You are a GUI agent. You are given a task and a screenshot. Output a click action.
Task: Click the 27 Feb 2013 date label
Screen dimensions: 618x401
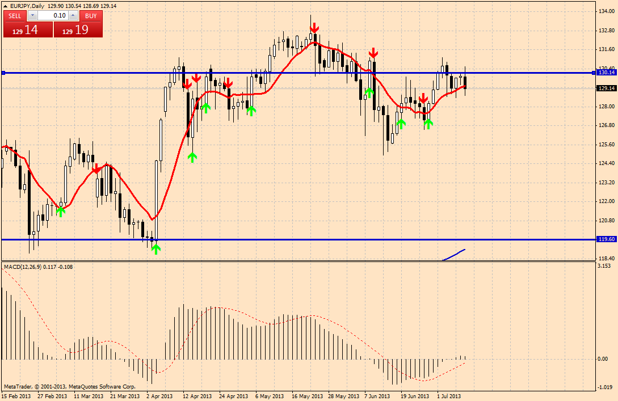coord(52,396)
